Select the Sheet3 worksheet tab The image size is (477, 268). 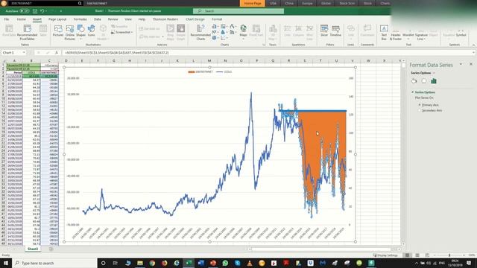(x=33, y=249)
